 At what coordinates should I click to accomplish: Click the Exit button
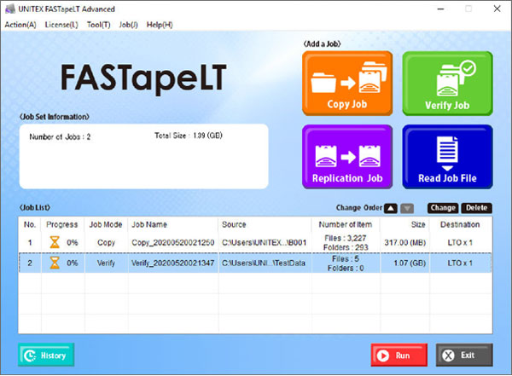(x=464, y=356)
